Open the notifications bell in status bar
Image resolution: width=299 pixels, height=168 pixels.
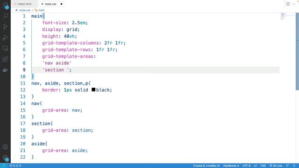pos(294,166)
